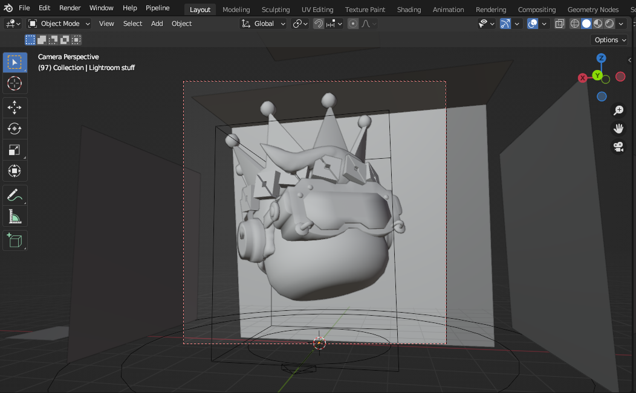Enable snapping with the magnet icon
The width and height of the screenshot is (636, 393).
tap(318, 24)
